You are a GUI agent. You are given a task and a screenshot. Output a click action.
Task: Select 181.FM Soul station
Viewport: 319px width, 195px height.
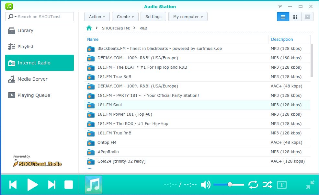tap(197, 105)
